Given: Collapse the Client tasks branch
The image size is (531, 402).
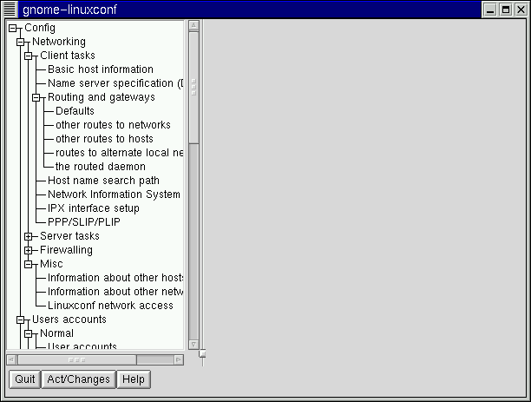Looking at the screenshot, I should point(29,56).
